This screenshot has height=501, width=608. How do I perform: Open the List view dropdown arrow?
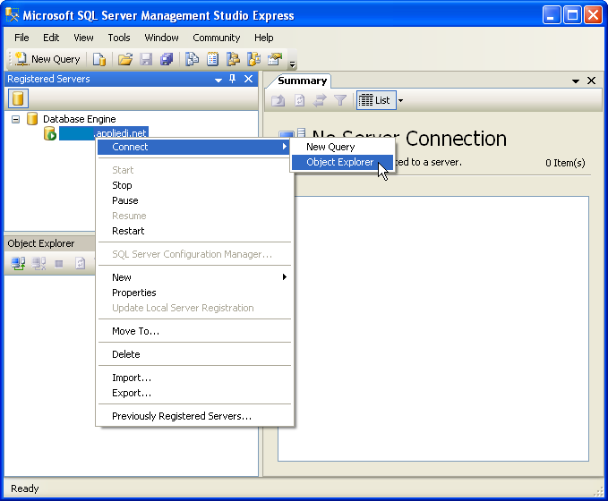(400, 101)
